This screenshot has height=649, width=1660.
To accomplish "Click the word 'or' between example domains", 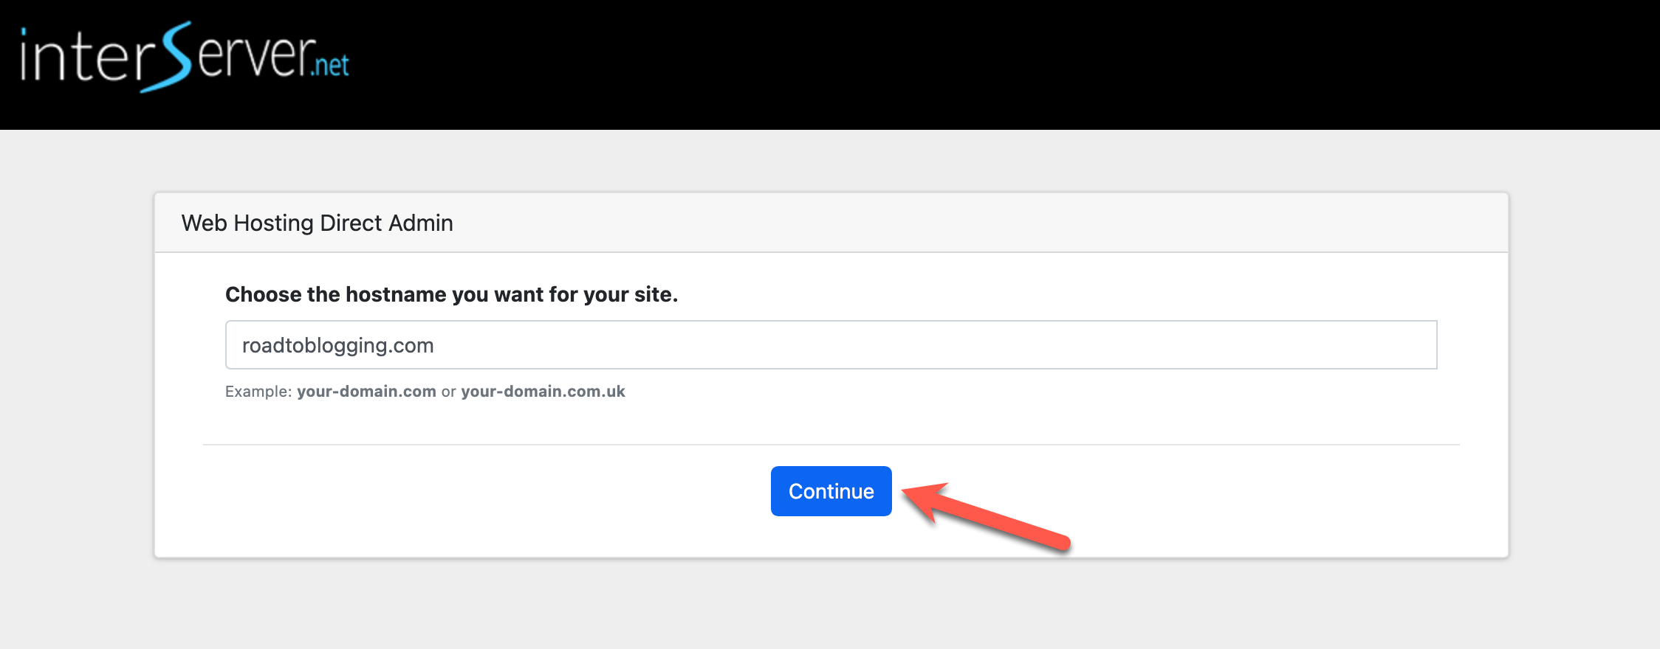I will [x=448, y=392].
